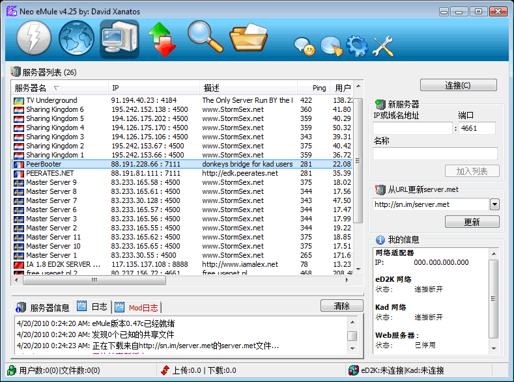Screen dimensions: 514x382
Task: Expand the server.met URL dropdown arrow
Action: point(494,204)
